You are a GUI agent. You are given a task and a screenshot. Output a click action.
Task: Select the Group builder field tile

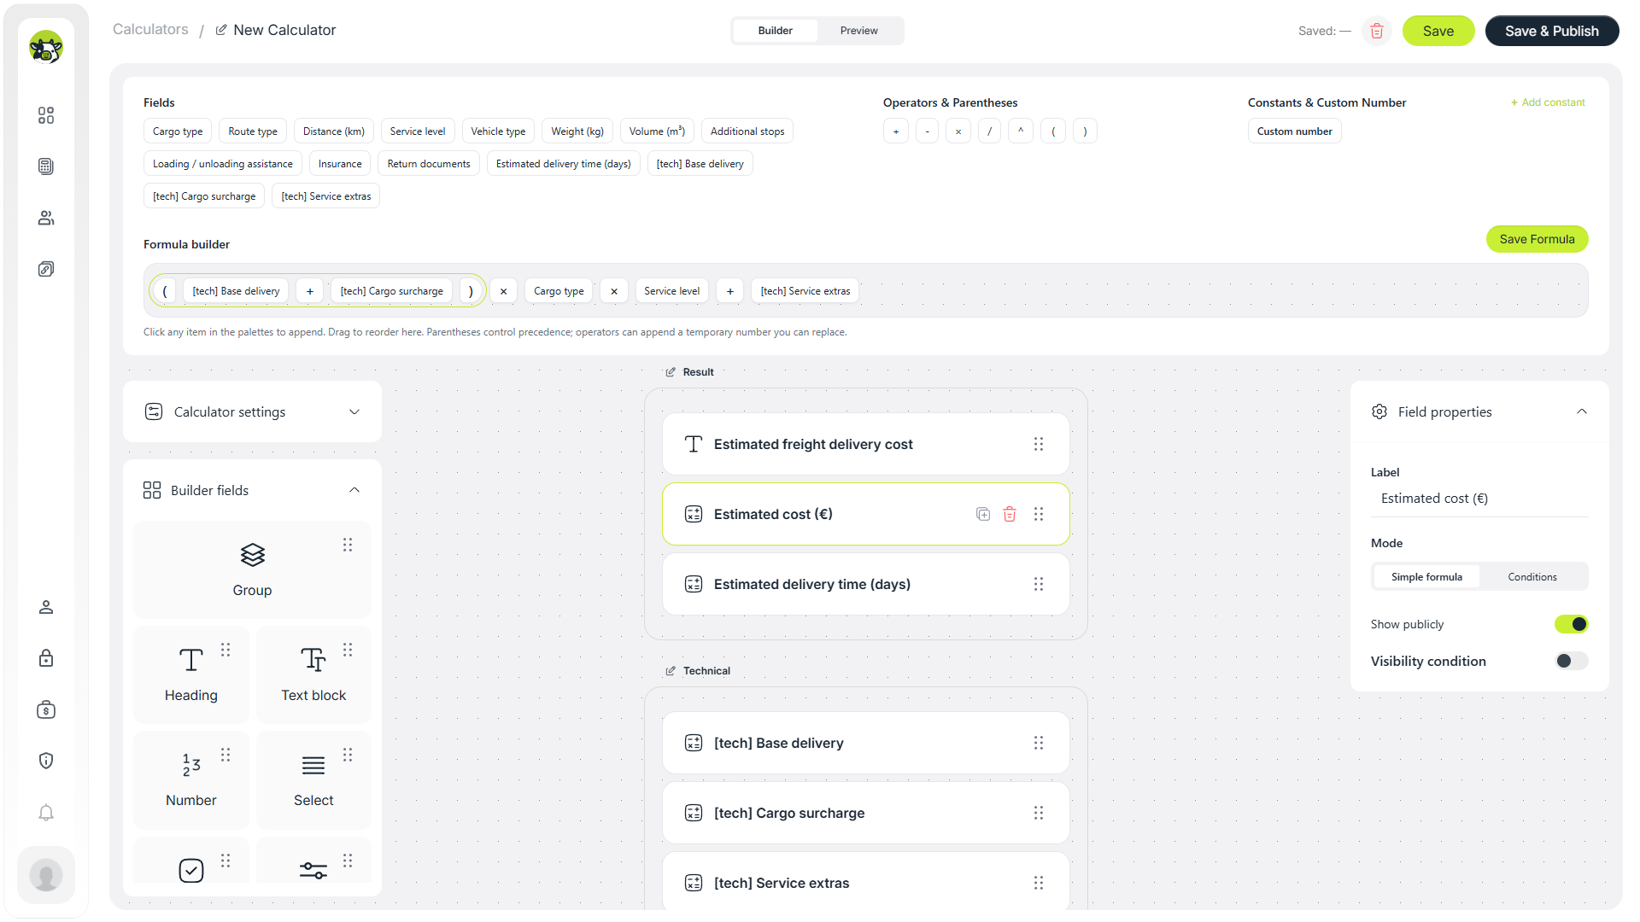(x=252, y=570)
